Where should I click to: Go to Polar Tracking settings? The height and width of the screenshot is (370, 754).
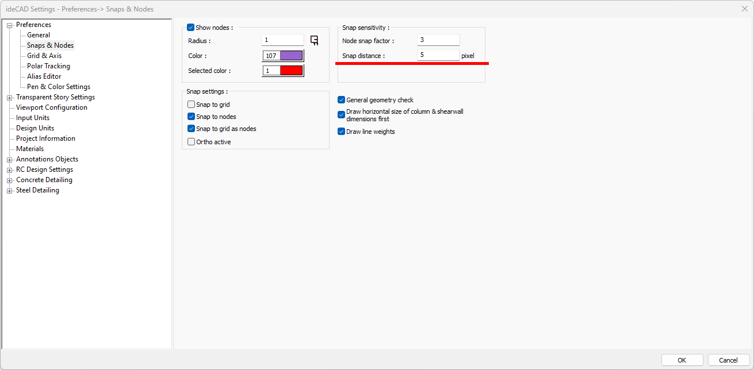48,66
